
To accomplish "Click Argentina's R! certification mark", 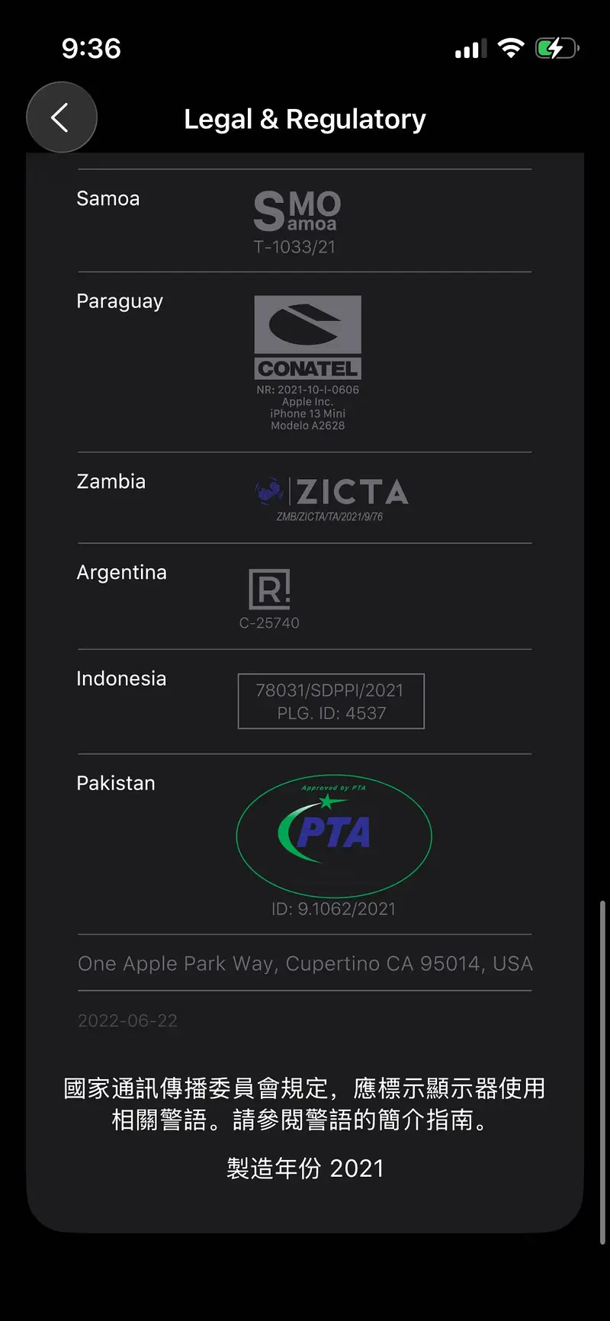I will click(269, 589).
